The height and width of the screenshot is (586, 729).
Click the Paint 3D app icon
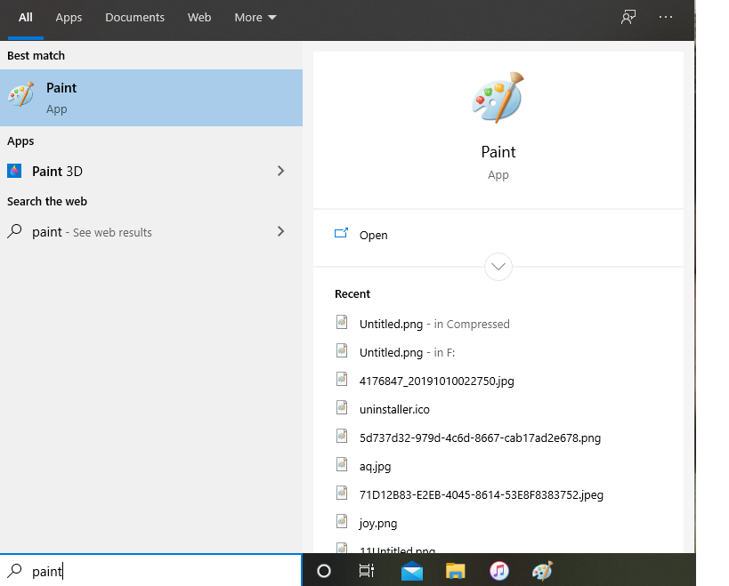(14, 171)
